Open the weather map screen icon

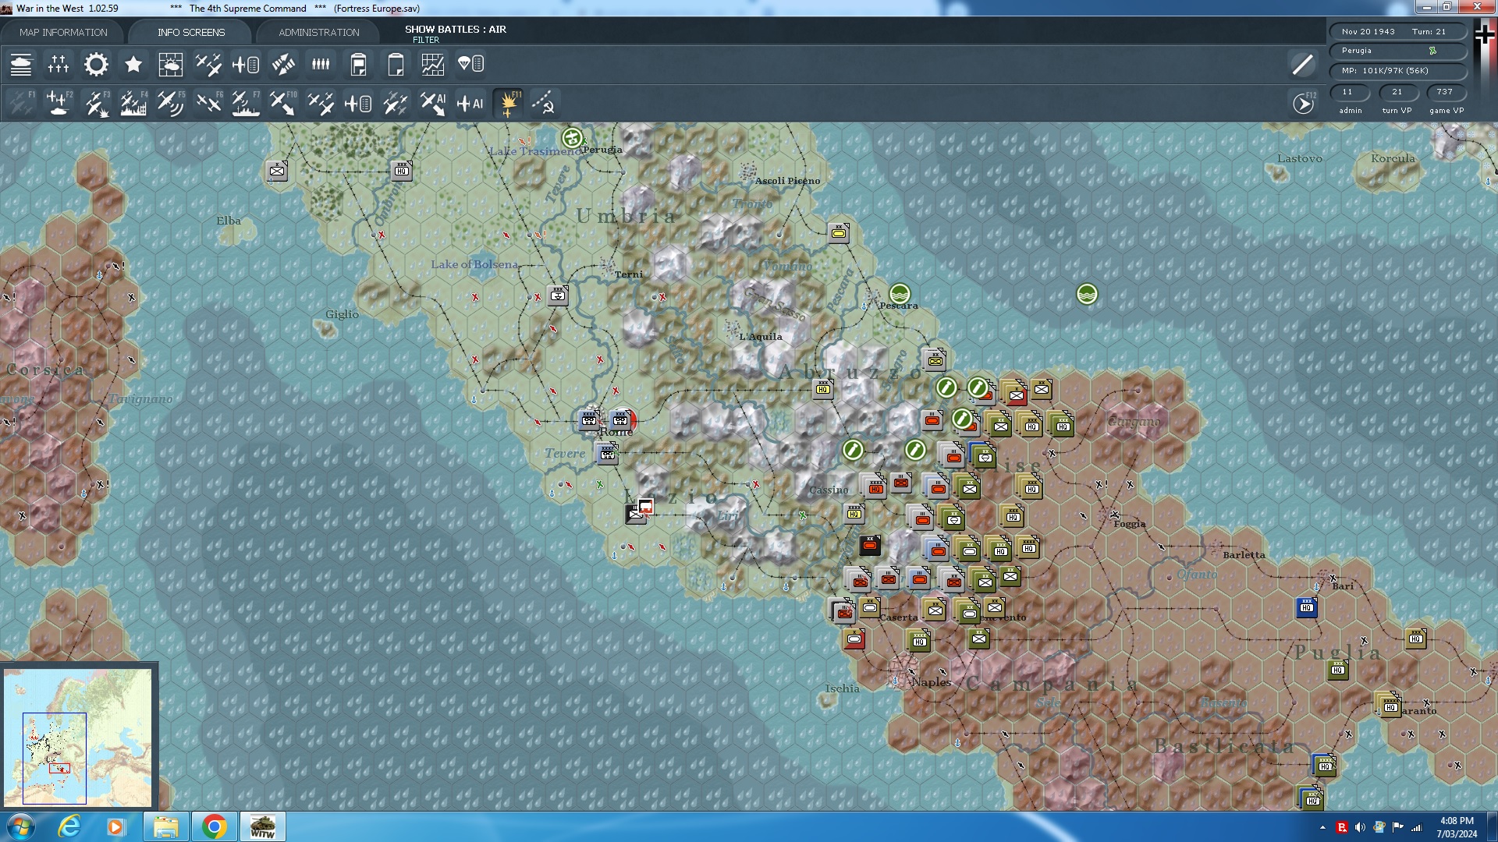[x=170, y=64]
